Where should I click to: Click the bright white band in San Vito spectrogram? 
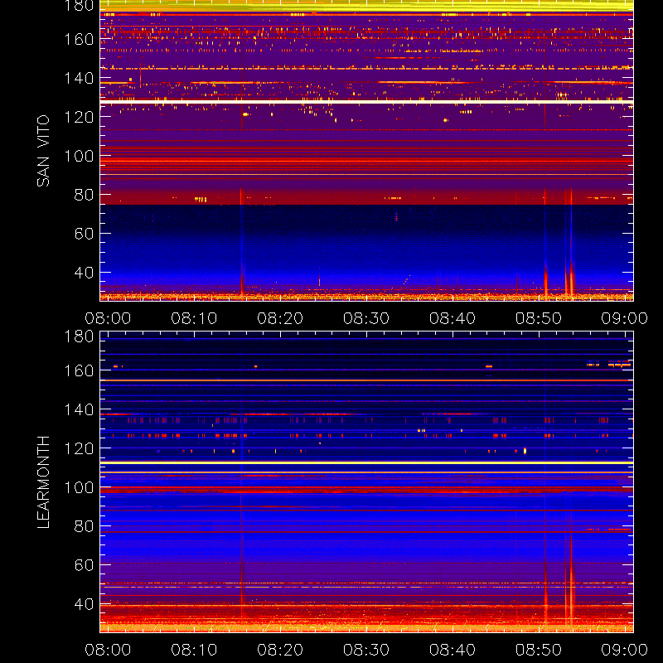(366, 102)
